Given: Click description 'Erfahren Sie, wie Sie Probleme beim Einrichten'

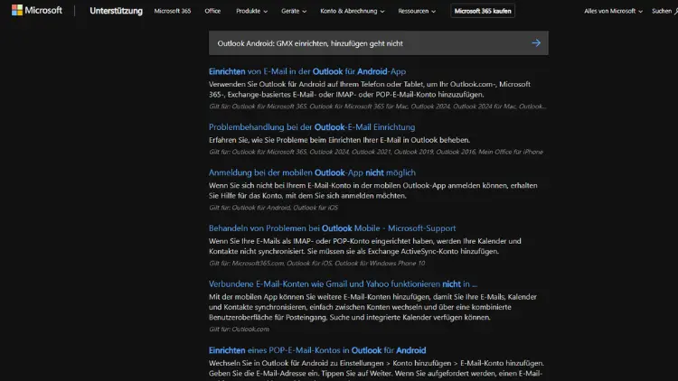Looking at the screenshot, I should pos(339,140).
